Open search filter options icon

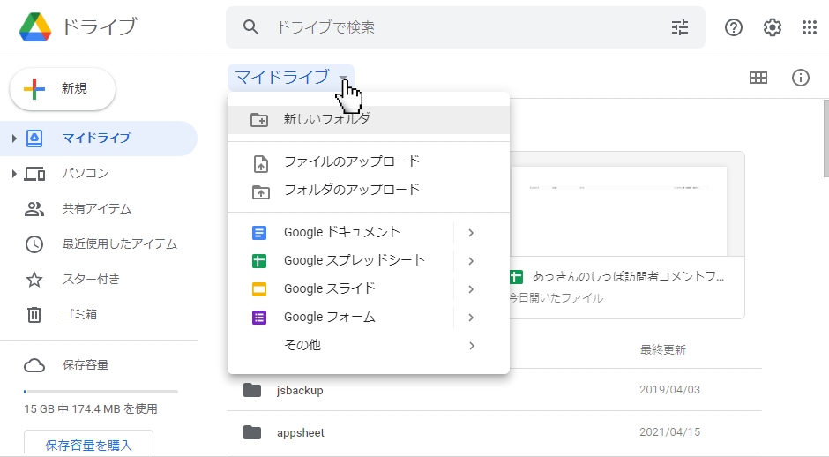[x=680, y=27]
